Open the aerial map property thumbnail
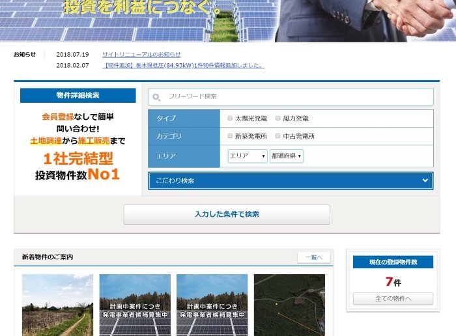Image resolution: width=456 pixels, height=336 pixels. 289,305
